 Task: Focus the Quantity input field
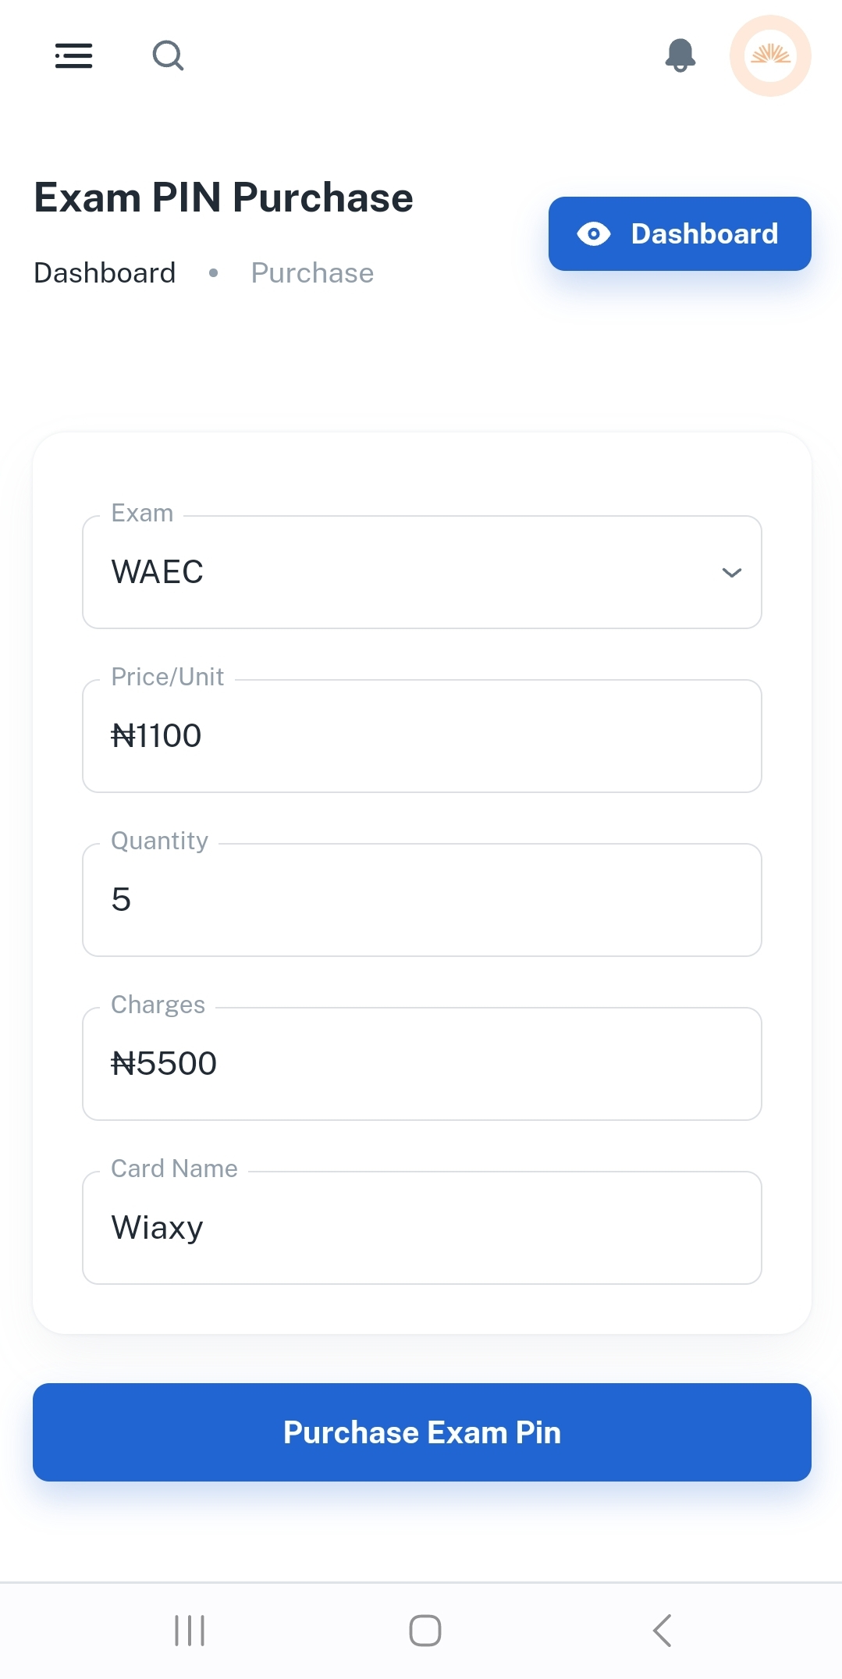421,900
